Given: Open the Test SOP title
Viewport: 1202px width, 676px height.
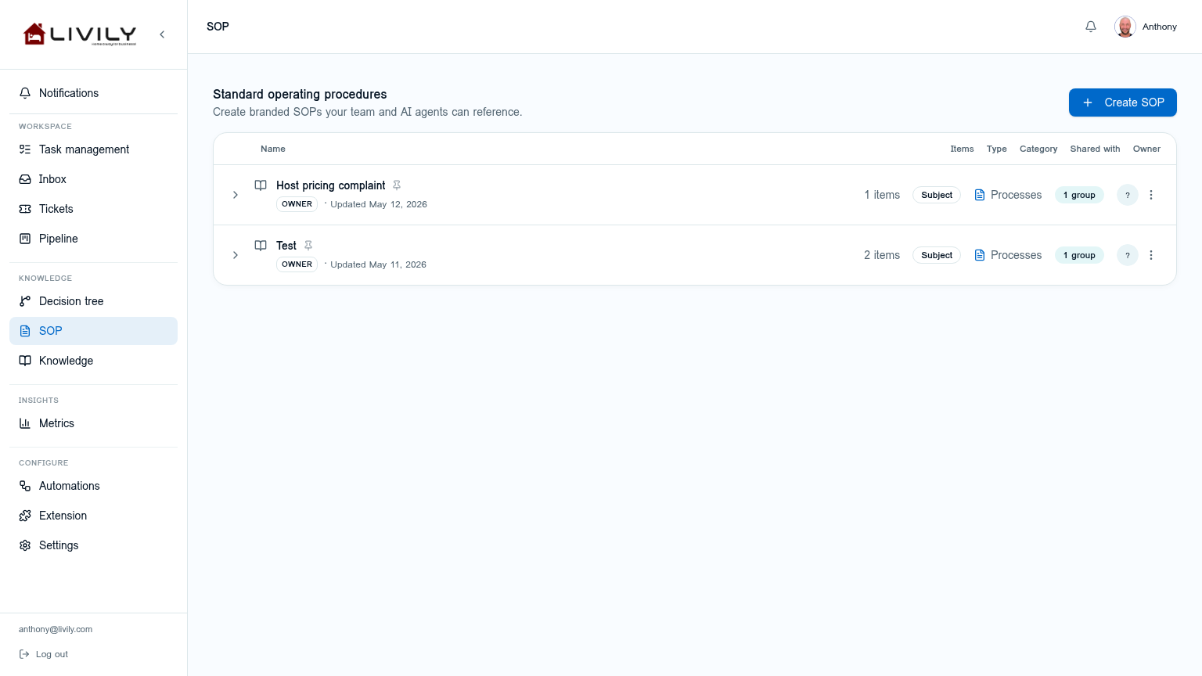Looking at the screenshot, I should (286, 246).
